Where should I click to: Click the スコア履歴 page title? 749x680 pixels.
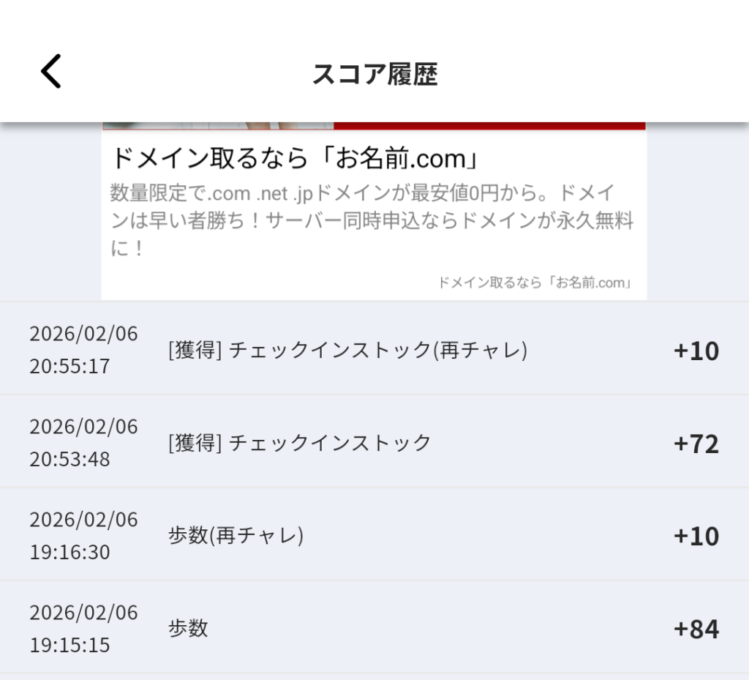pos(374,74)
